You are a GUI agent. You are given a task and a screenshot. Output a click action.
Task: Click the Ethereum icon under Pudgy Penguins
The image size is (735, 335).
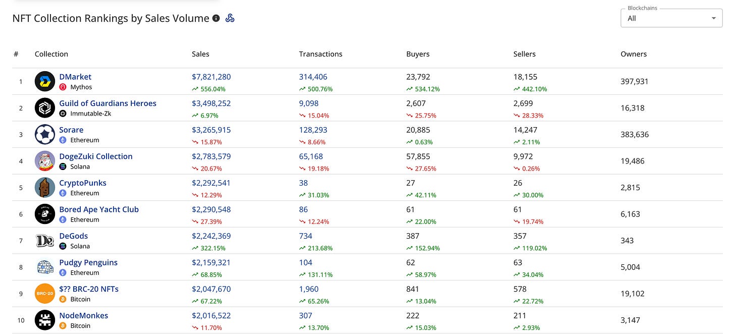63,272
